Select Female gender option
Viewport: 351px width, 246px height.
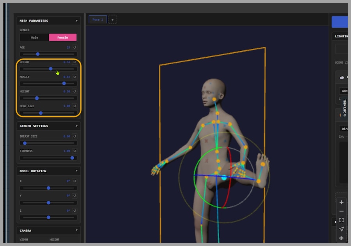coord(62,37)
